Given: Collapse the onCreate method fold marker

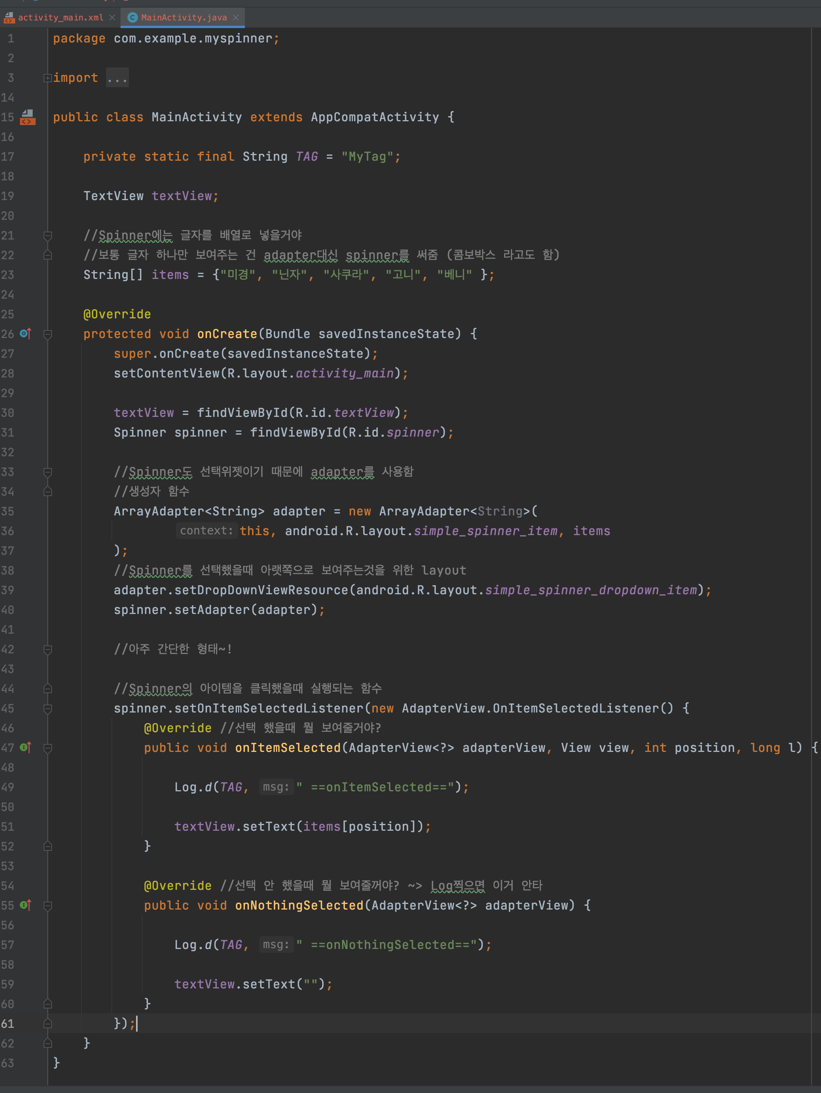Looking at the screenshot, I should click(x=47, y=335).
